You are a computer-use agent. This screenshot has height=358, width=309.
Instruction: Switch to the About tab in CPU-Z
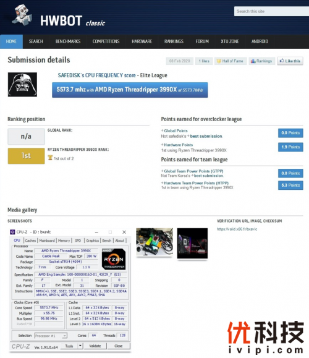point(120,241)
